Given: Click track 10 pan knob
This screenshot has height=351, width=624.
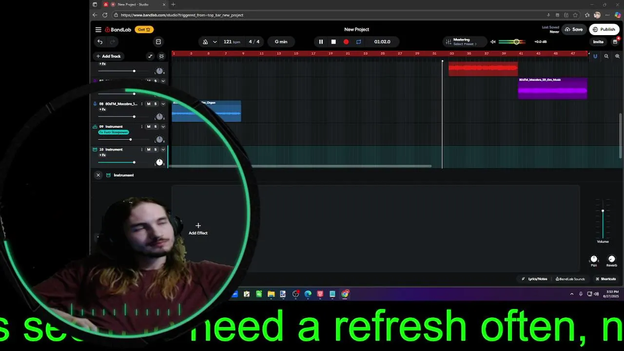Looking at the screenshot, I should 159,162.
